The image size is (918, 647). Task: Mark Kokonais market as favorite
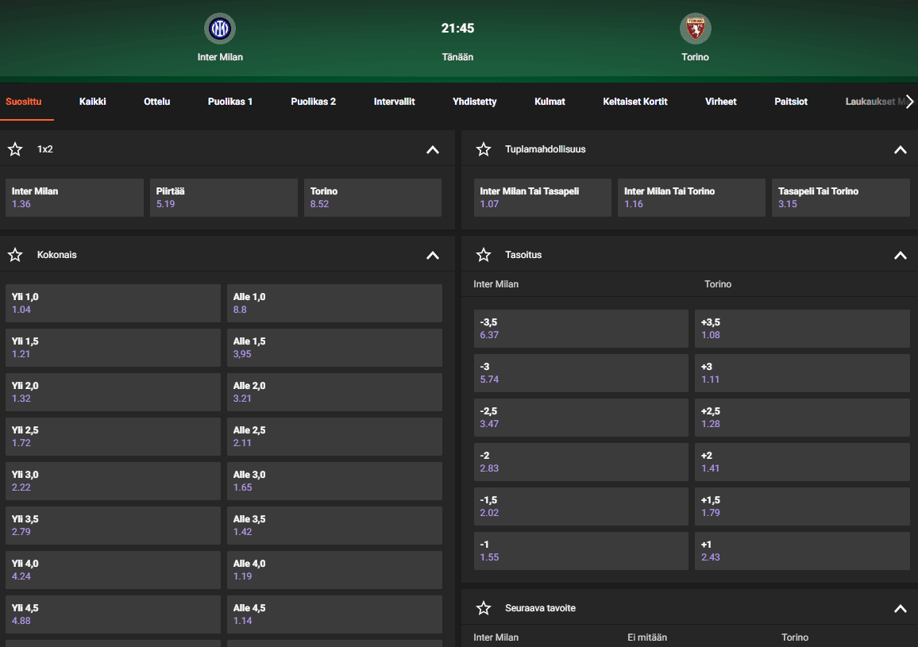pos(15,255)
